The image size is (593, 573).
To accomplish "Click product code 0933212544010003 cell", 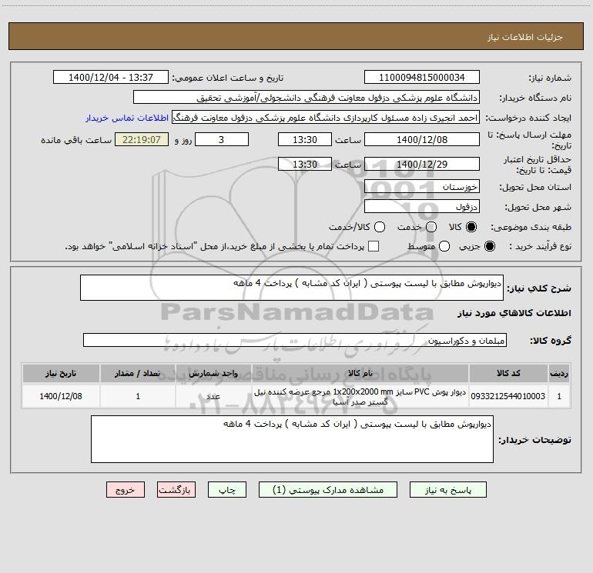I will pos(508,396).
